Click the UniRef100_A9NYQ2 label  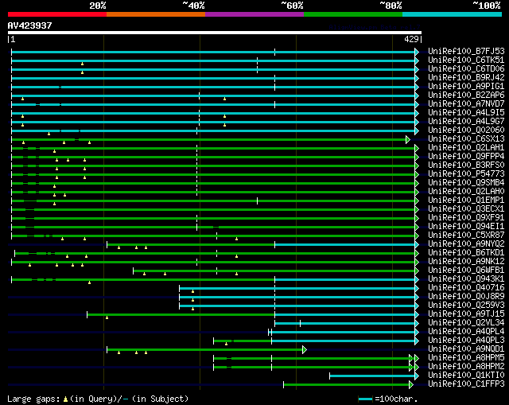click(466, 244)
